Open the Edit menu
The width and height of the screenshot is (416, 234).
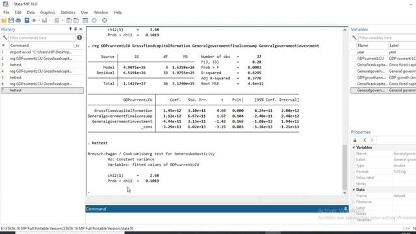click(x=18, y=12)
